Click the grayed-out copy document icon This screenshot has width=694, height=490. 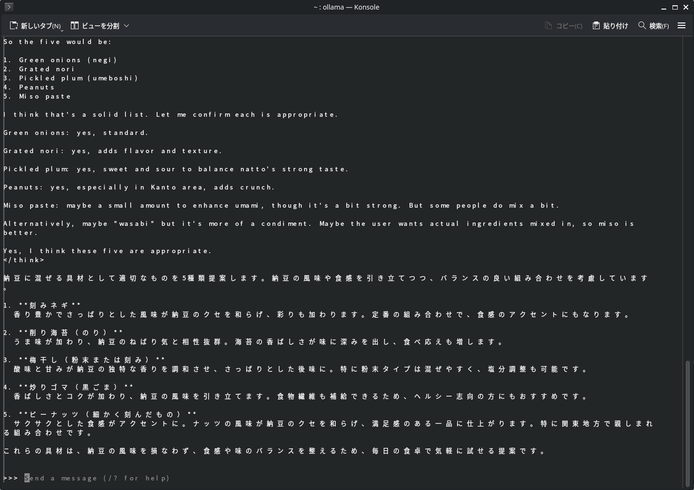(547, 25)
